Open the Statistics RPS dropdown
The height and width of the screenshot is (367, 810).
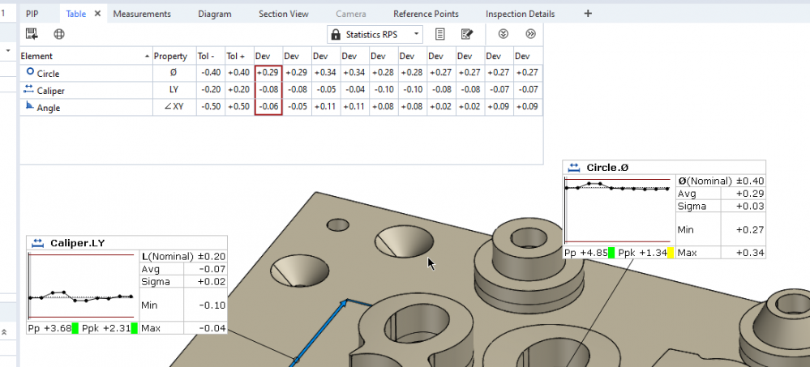[x=416, y=34]
